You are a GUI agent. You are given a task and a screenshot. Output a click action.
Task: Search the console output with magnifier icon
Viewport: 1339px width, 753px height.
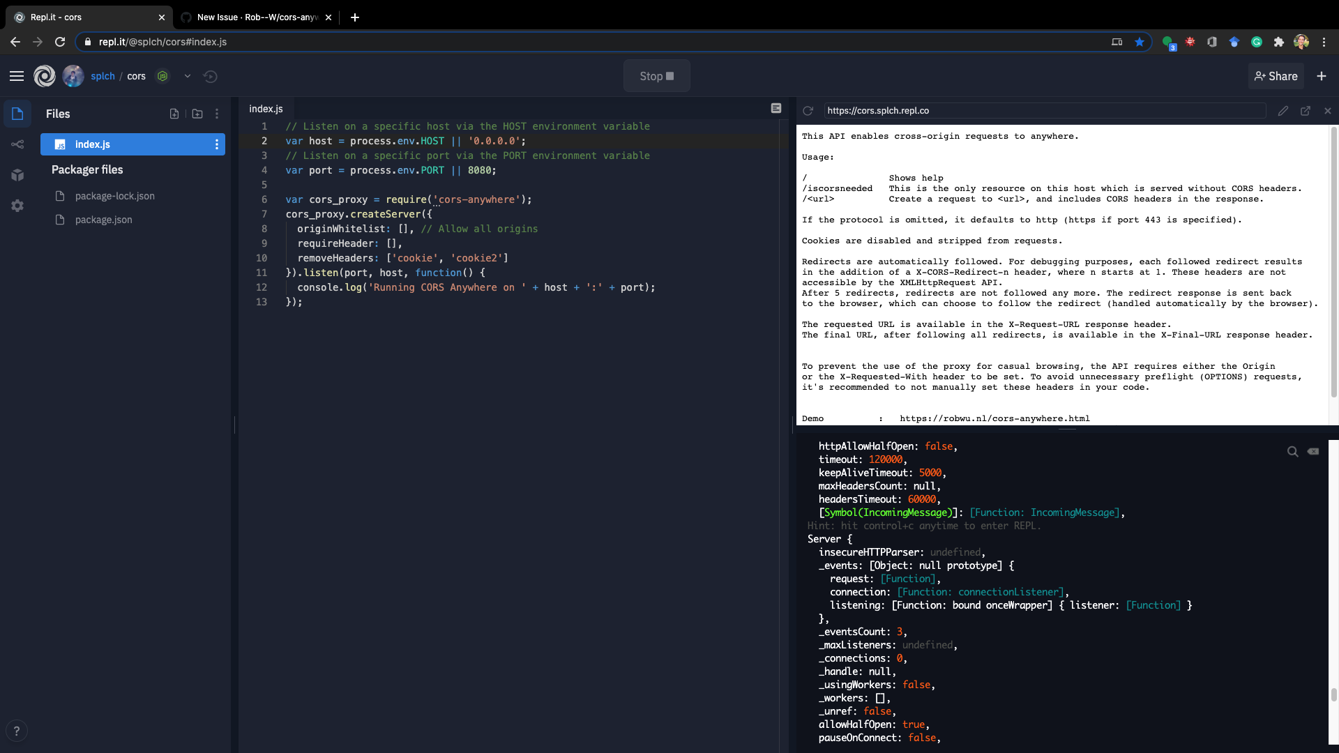click(1294, 451)
